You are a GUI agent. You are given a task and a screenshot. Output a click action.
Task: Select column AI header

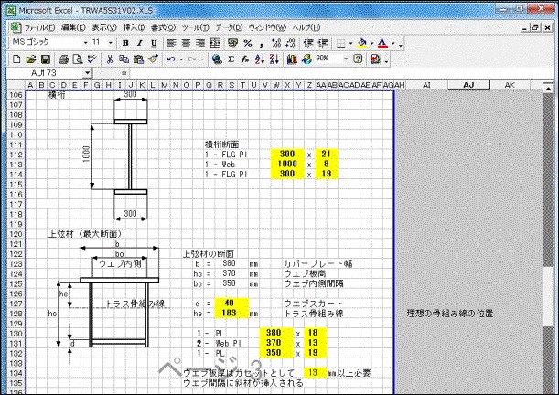tap(426, 85)
